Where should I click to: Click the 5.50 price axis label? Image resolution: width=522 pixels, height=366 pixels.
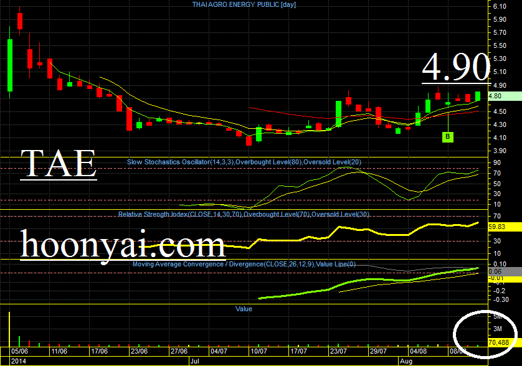pyautogui.click(x=500, y=45)
